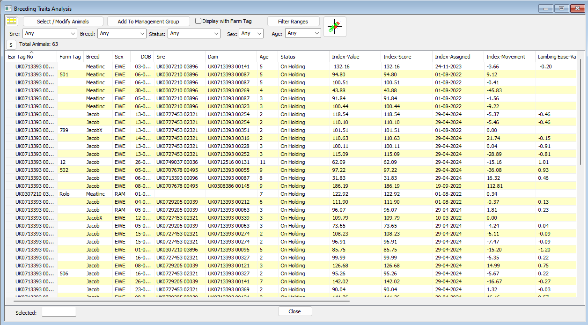
Task: Click the vertical scrollbar of the table
Action: (580, 111)
